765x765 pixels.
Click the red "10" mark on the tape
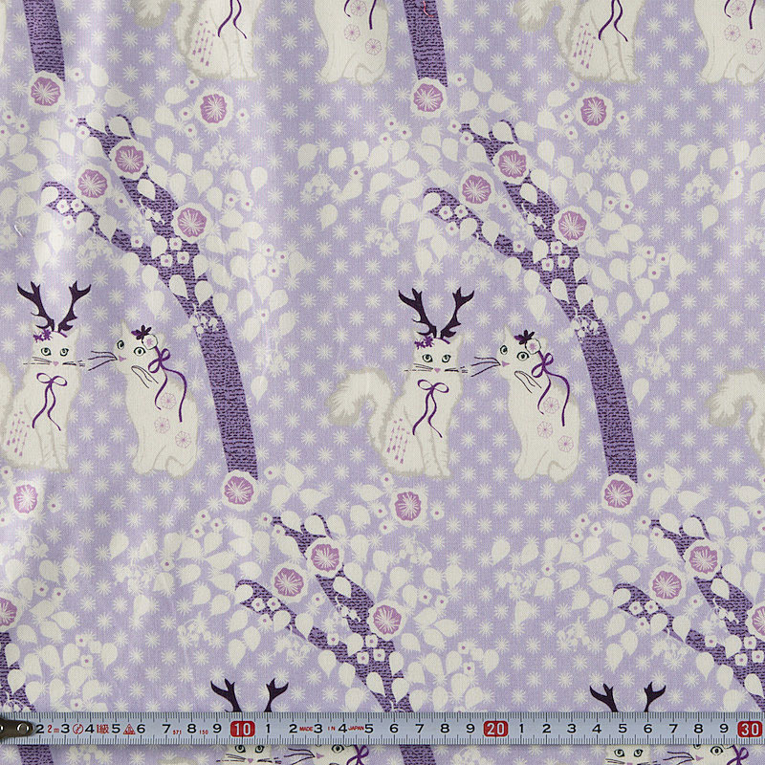pyautogui.click(x=243, y=730)
